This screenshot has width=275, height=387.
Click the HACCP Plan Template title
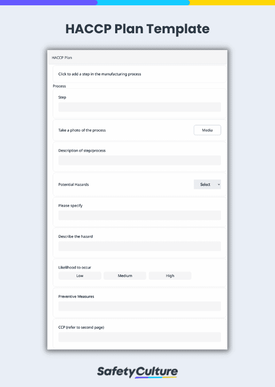(137, 29)
